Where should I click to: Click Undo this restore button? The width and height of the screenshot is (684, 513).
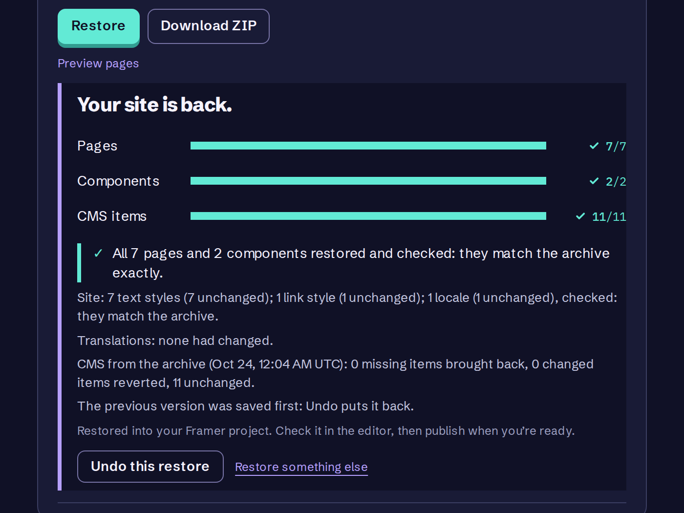pos(150,467)
